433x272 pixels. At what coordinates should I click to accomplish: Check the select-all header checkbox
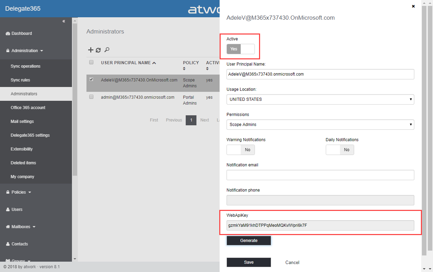[91, 62]
